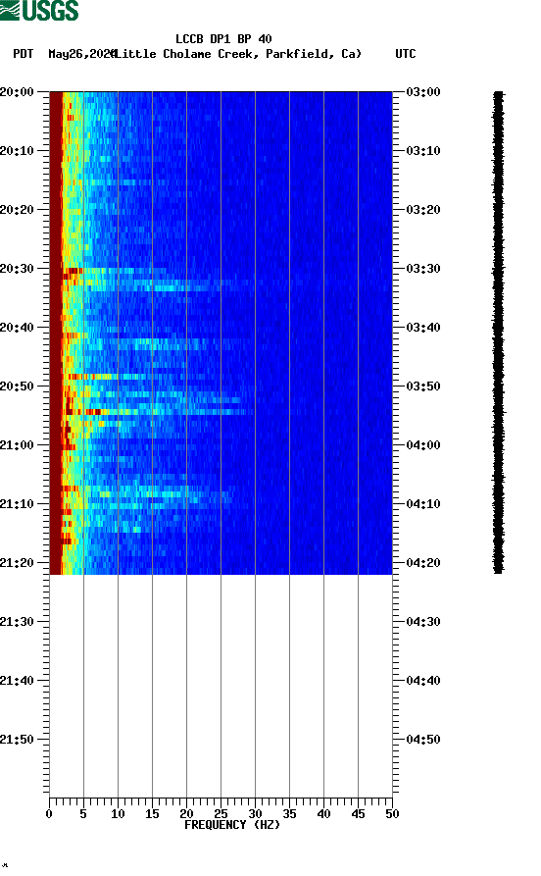Click the '03:30' UTC time label
This screenshot has height=876, width=541.
point(423,269)
